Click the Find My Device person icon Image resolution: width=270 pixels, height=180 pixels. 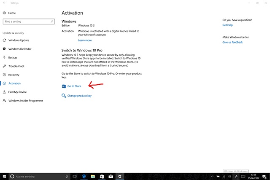click(x=5, y=92)
